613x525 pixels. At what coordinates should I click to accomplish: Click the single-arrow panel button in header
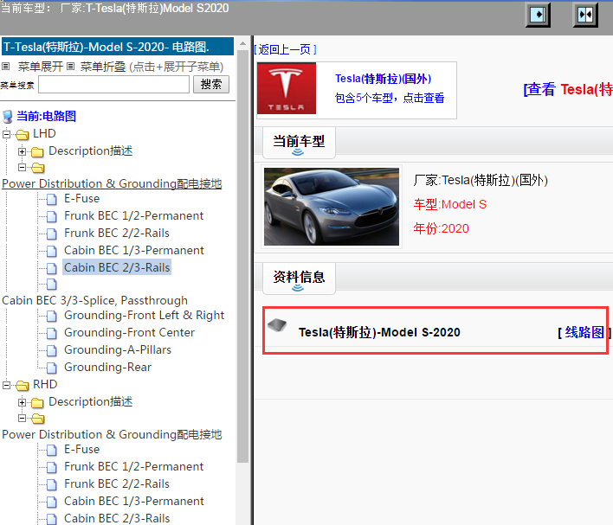(538, 16)
